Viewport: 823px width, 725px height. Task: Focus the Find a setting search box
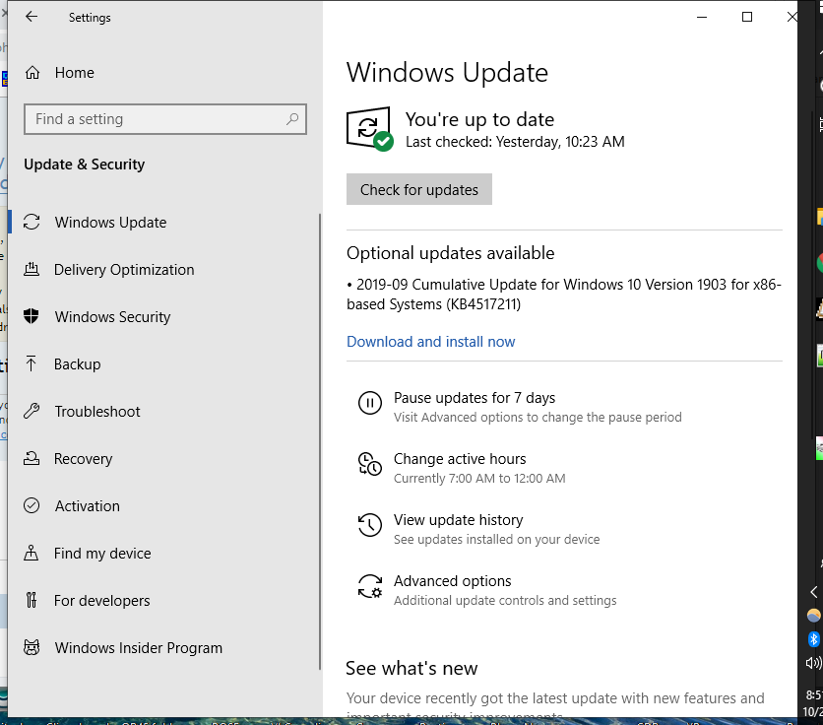[x=164, y=119]
